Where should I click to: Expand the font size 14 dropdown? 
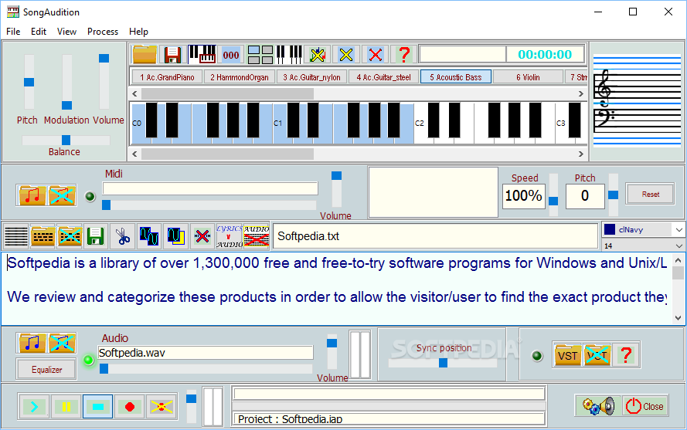[x=678, y=245]
